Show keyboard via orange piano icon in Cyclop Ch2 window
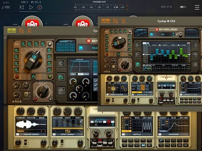The image size is (202, 151). point(106,21)
